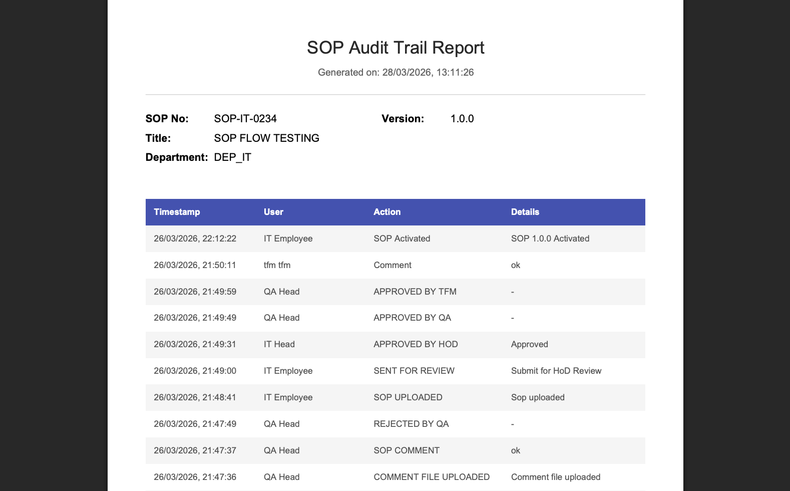Click the Sop uploaded details cell
Viewport: 790px width, 491px height.
538,397
